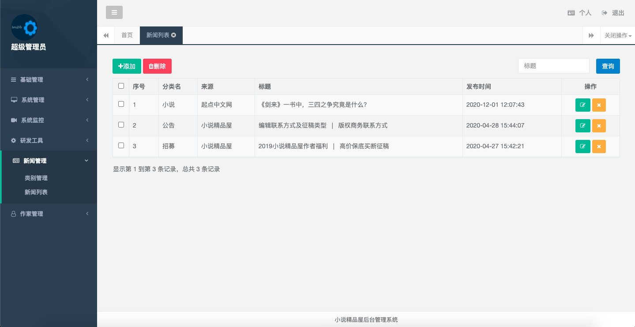Click the 个人 ID card icon
Image resolution: width=635 pixels, height=327 pixels.
point(571,13)
